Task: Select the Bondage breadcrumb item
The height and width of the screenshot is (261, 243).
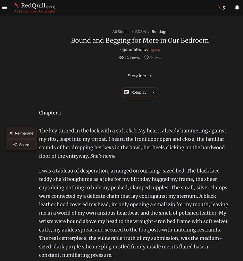Action: [159, 32]
